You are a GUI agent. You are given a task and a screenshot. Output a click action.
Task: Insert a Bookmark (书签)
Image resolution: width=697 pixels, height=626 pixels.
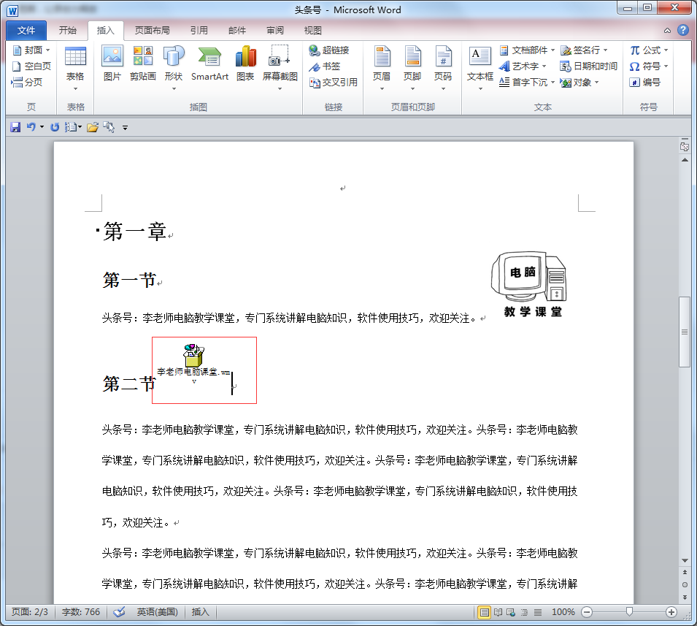(x=325, y=66)
